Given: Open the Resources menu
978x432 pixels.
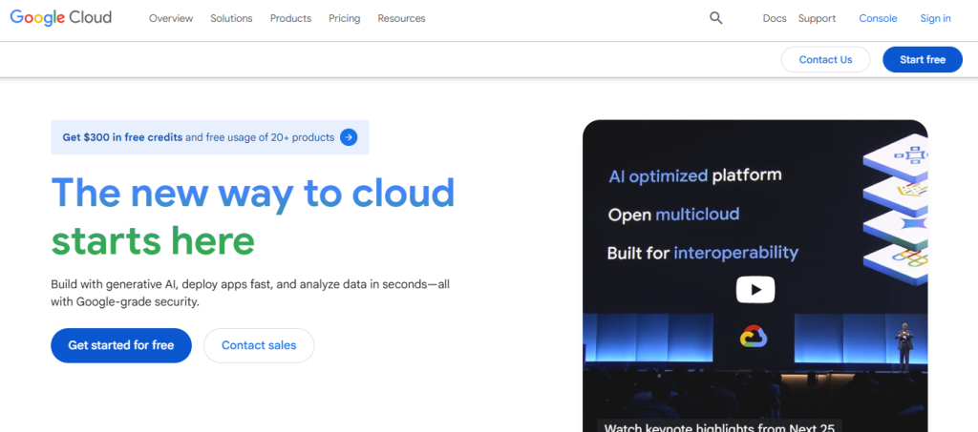Looking at the screenshot, I should coord(402,19).
